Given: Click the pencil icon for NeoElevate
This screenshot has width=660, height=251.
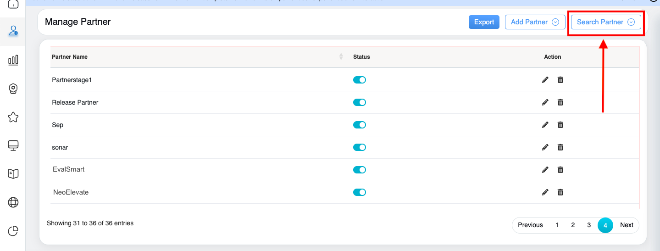Looking at the screenshot, I should [x=545, y=192].
